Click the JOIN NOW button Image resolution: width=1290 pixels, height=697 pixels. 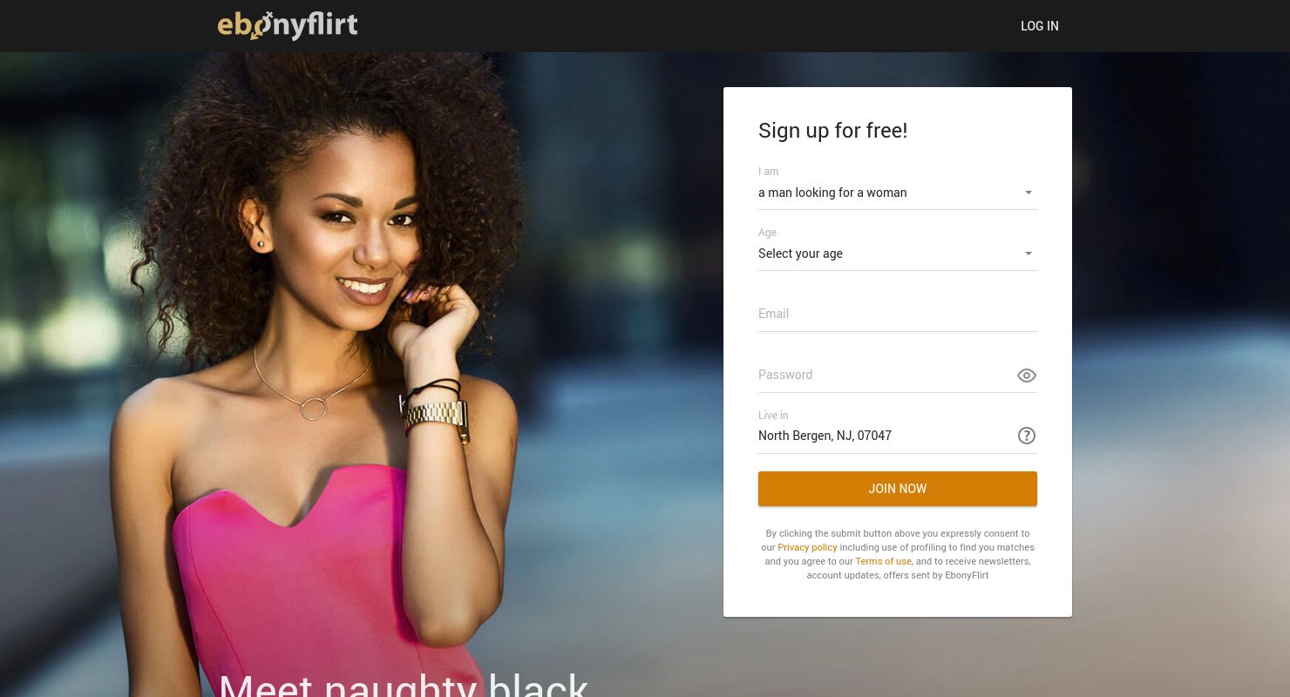pos(898,489)
